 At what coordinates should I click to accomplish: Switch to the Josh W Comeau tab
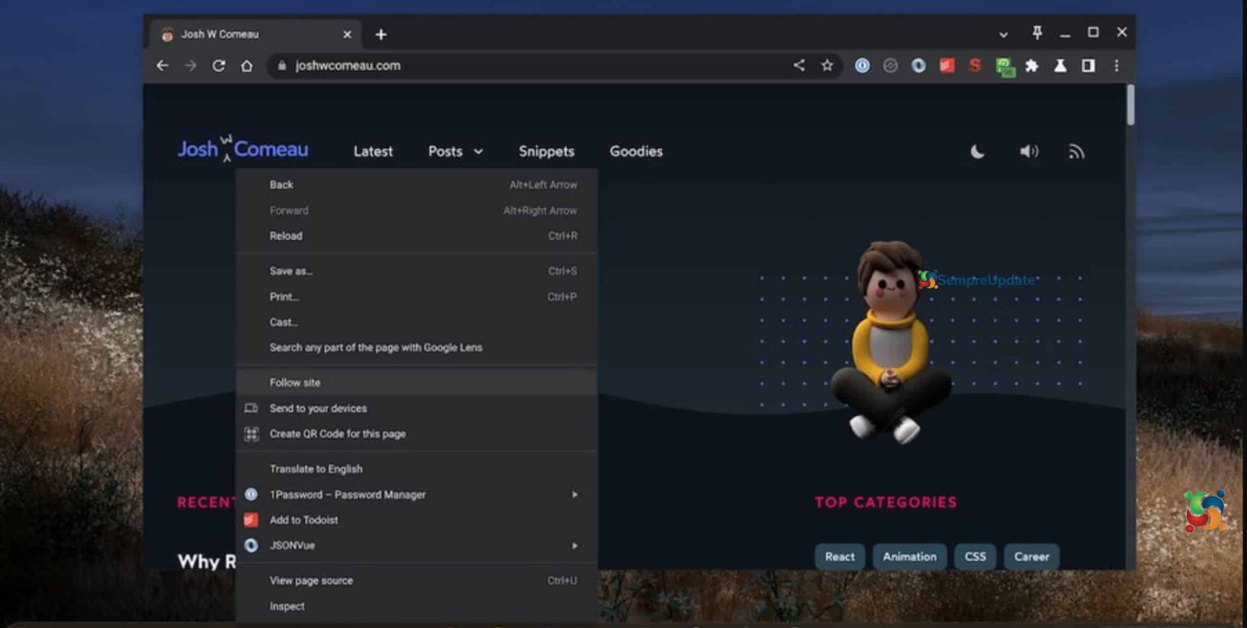click(256, 34)
